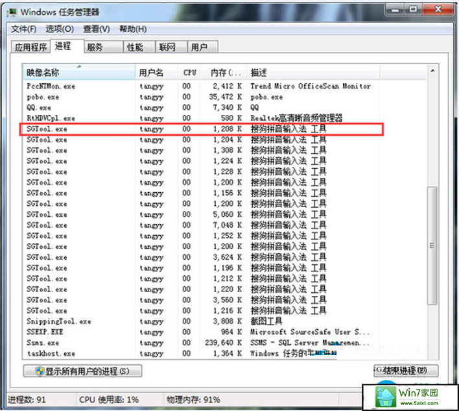Screen dimensions: 459x411
Task: Sort by 内存 column header
Action: coord(224,73)
